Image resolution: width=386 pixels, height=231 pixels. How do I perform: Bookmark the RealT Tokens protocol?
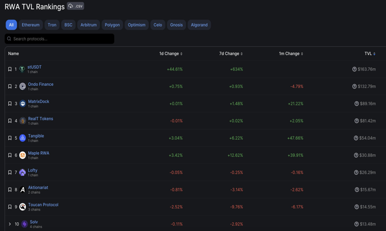click(x=10, y=121)
